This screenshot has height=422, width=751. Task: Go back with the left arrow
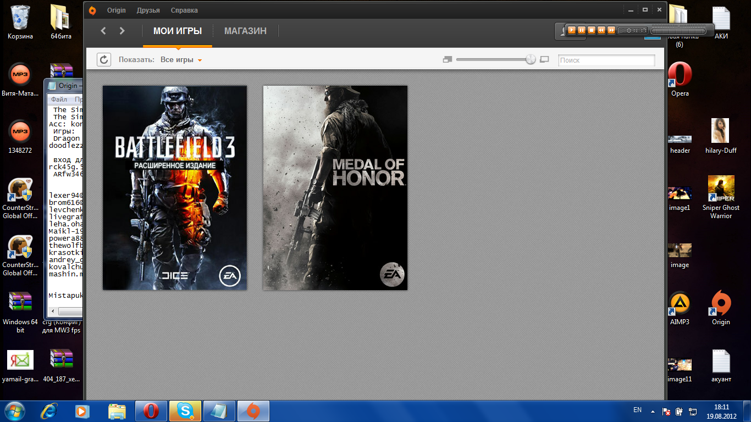pos(103,31)
